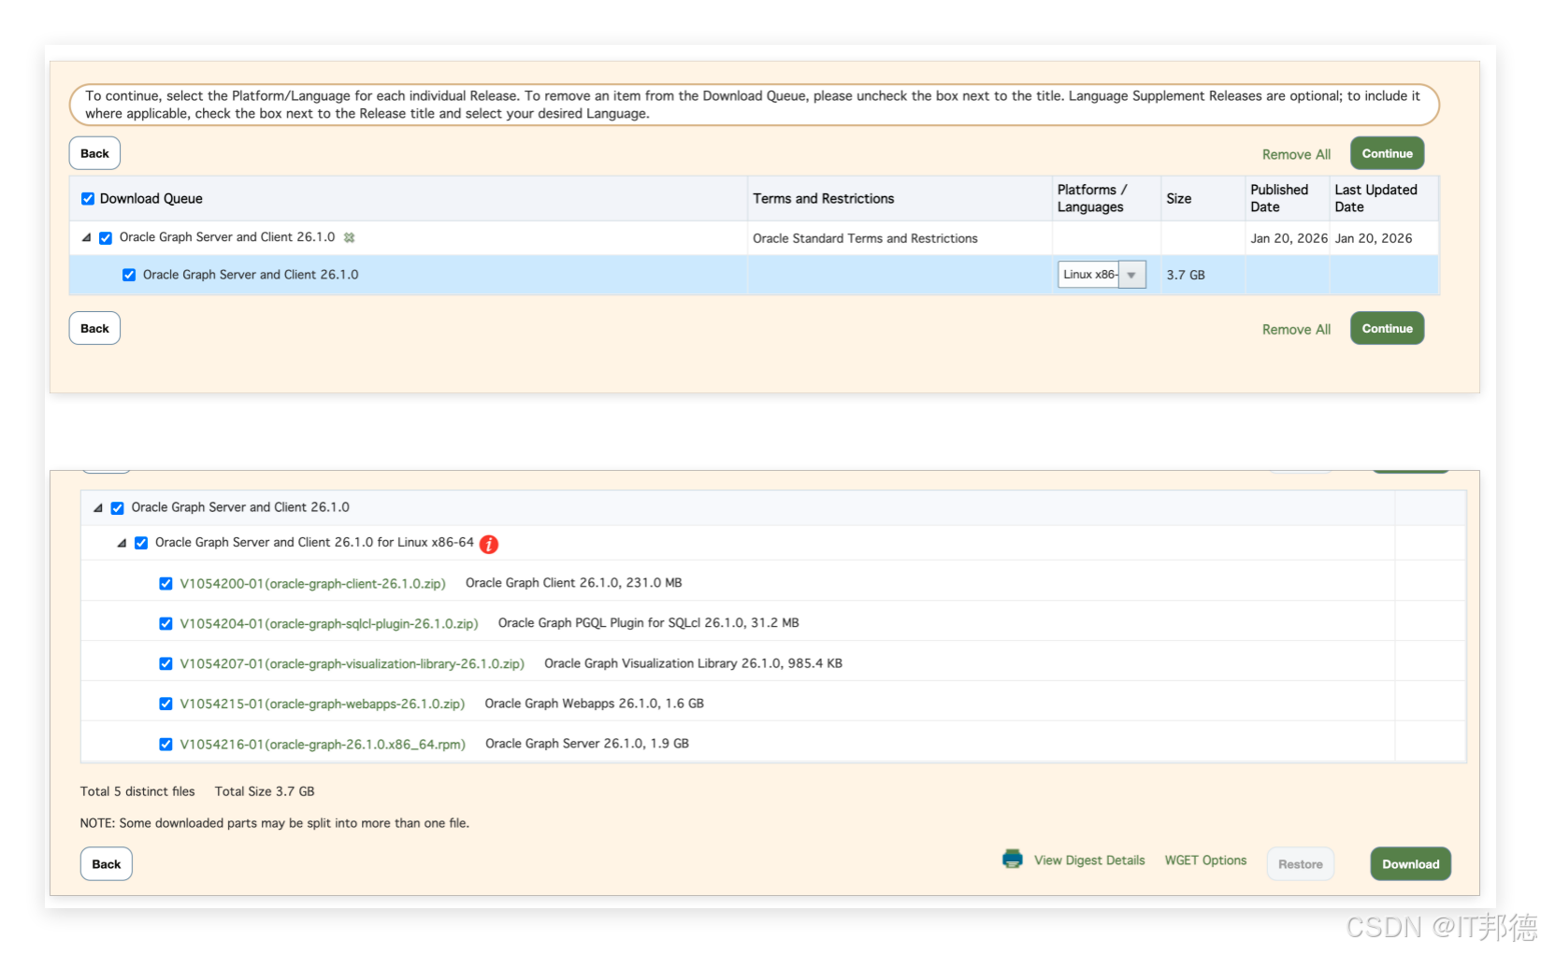
Task: Click the Remove All link below the table
Action: point(1296,329)
